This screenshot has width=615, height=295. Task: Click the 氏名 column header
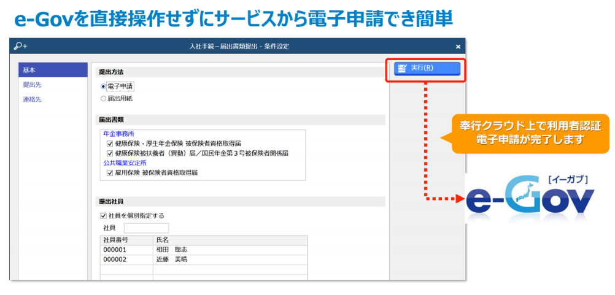[x=230, y=240]
